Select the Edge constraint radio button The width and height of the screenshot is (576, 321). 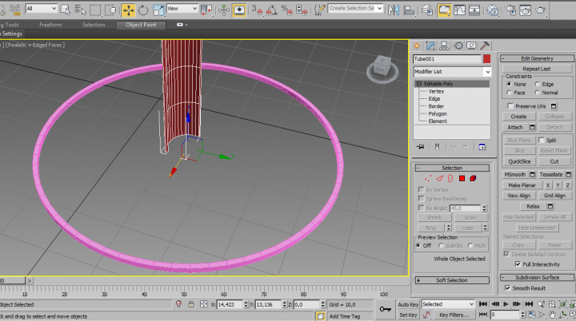(x=538, y=84)
